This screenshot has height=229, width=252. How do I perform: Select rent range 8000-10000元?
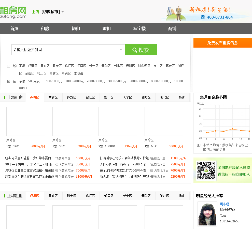tap(161, 81)
